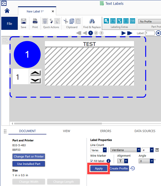Viewport: 161px width, 186px height.
Task: Click the Copy icon in Clipboard
Action: click(x=72, y=21)
